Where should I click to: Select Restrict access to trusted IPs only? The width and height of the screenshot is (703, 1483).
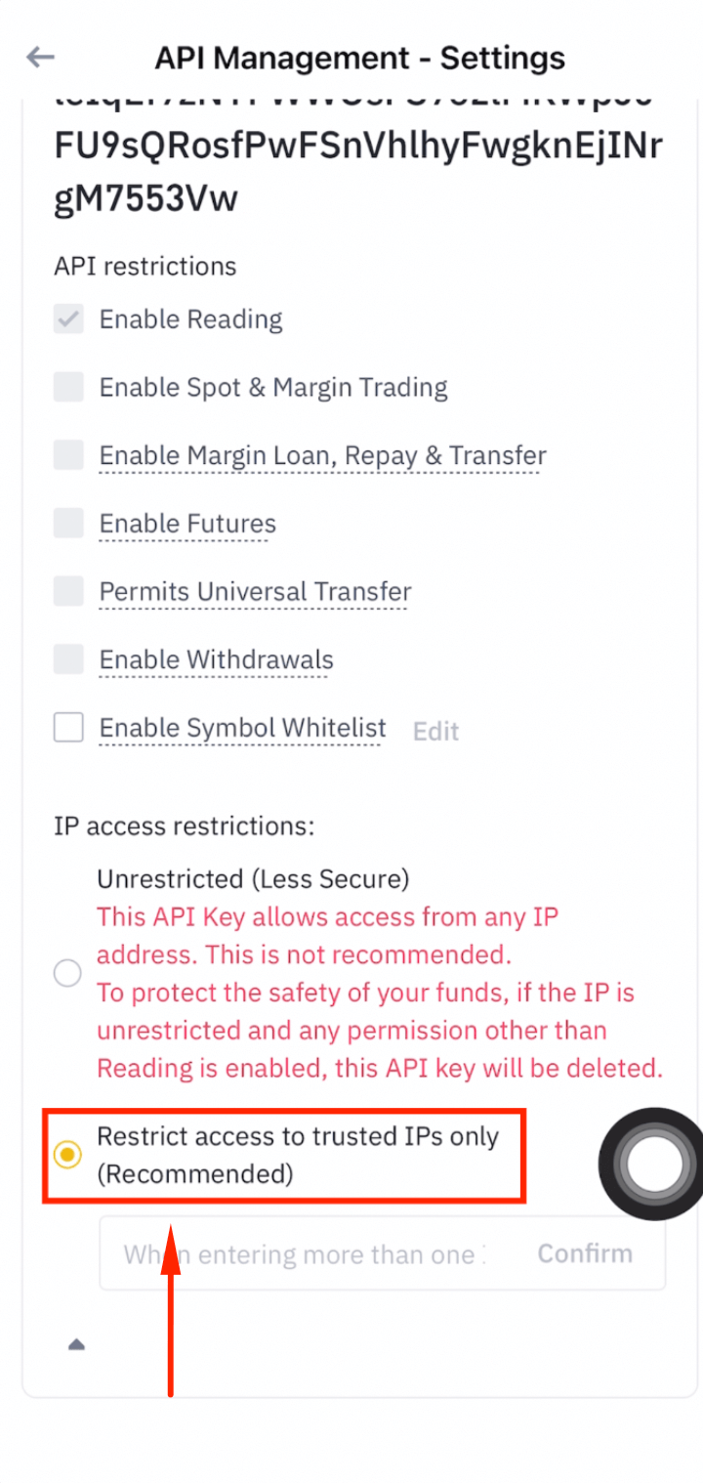click(67, 1155)
